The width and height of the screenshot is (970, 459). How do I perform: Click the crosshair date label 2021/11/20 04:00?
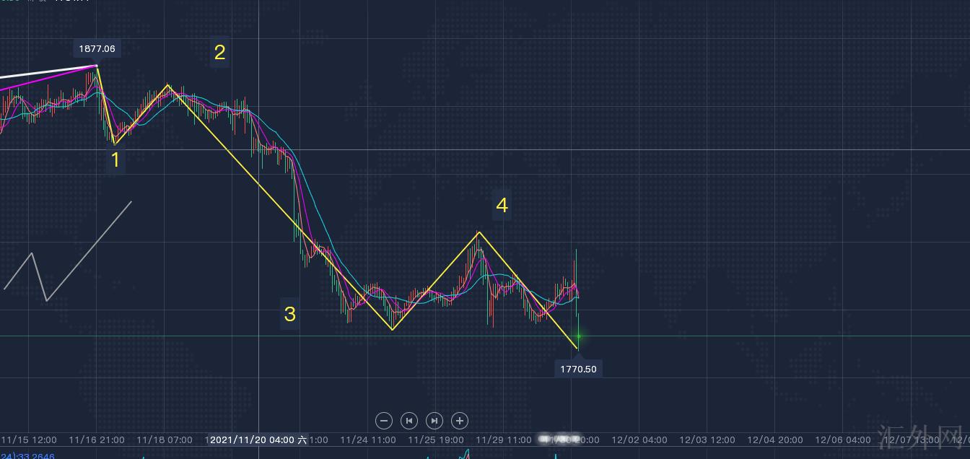(x=258, y=440)
